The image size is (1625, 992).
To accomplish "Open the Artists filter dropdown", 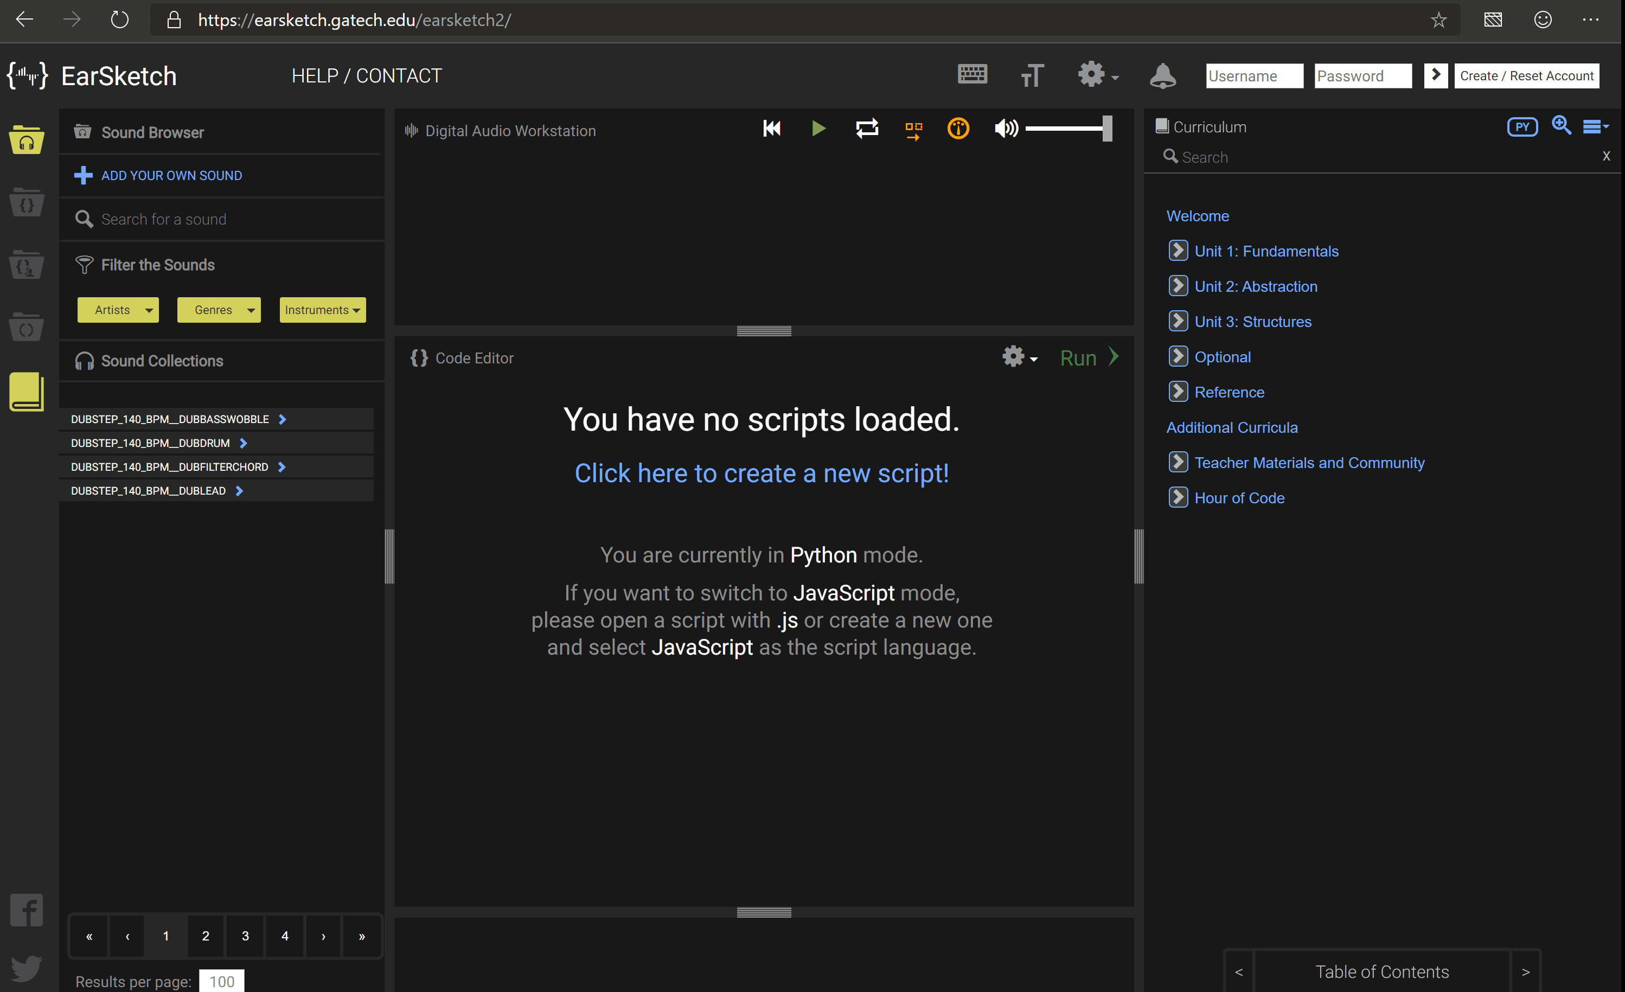I will tap(118, 310).
